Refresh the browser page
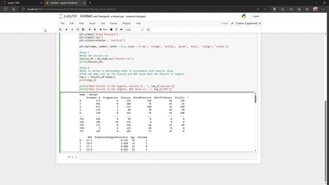 click(x=6, y=9)
